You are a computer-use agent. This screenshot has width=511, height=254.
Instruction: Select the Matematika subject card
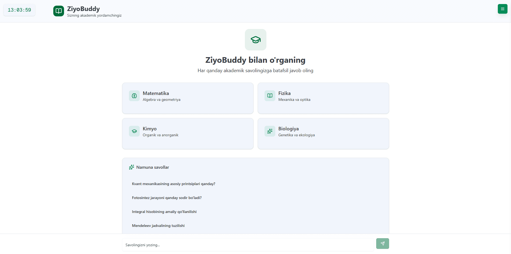click(x=188, y=98)
